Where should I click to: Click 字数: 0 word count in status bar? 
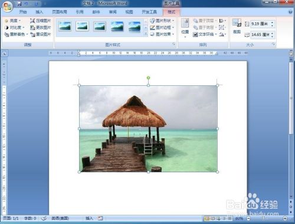[x=30, y=218]
